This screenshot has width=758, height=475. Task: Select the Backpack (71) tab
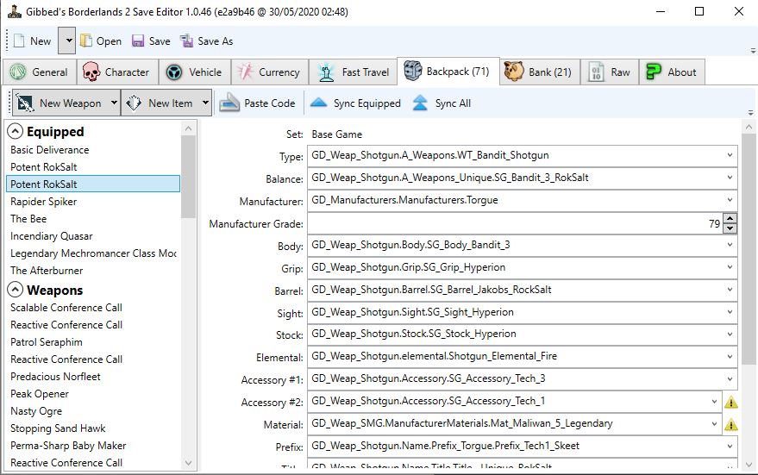click(448, 71)
